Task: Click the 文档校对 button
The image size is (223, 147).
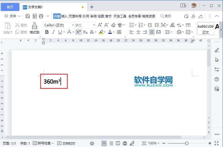Action: coord(66,143)
